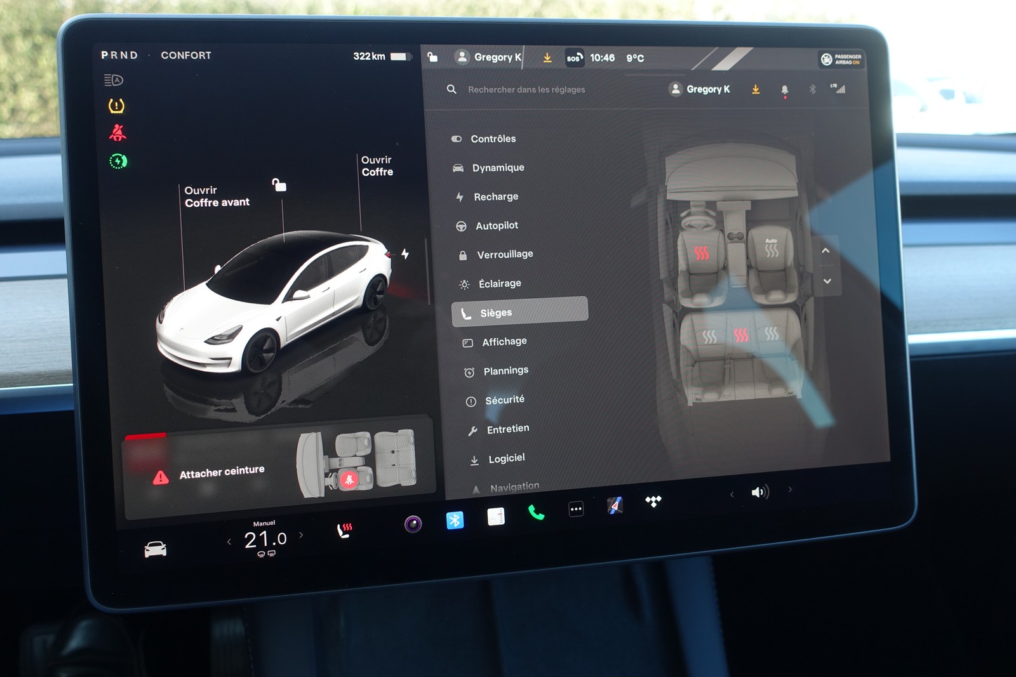Open Bluetooth app in bottom dock

coord(455,520)
